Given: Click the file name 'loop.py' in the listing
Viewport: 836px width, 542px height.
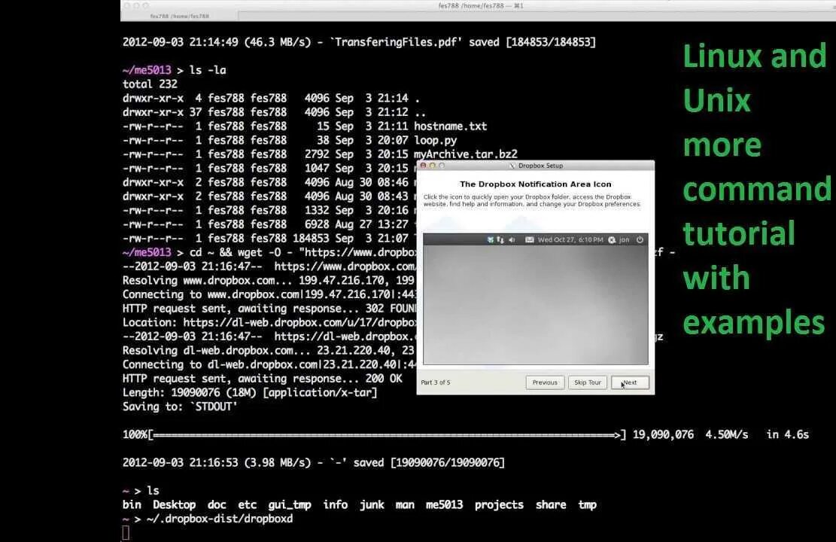Looking at the screenshot, I should coord(436,140).
